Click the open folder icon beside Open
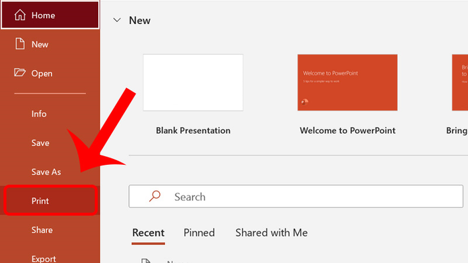468x263 pixels. [19, 72]
